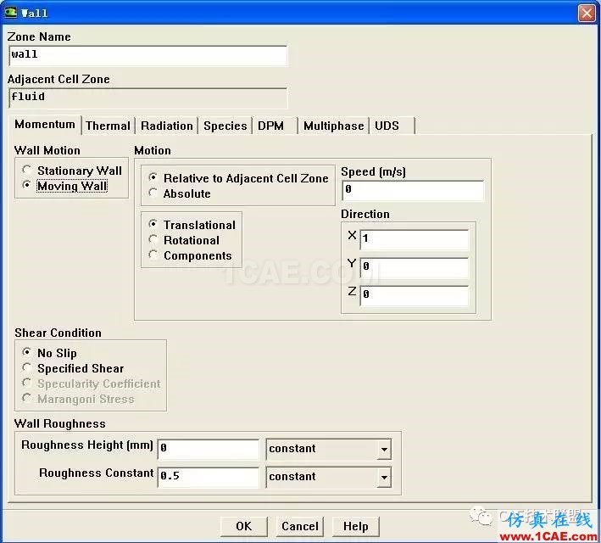Confirm settings with OK button
Screen dimensions: 601x543
coord(244,526)
